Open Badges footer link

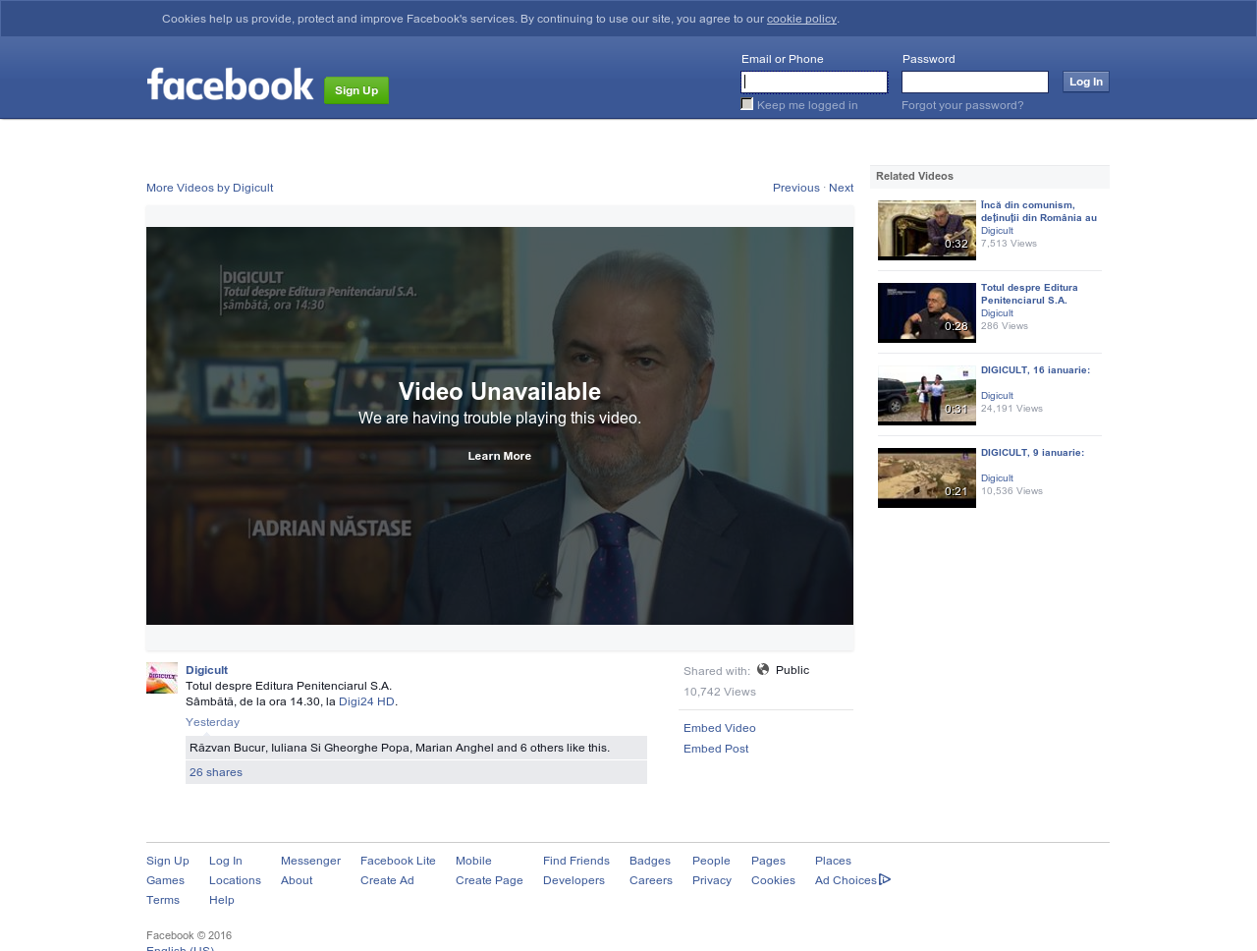pos(650,861)
